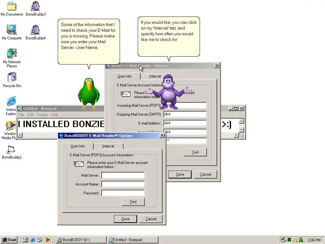The width and height of the screenshot is (325, 244).
Task: Click the purple Bonzi gorilla character
Action: (169, 92)
